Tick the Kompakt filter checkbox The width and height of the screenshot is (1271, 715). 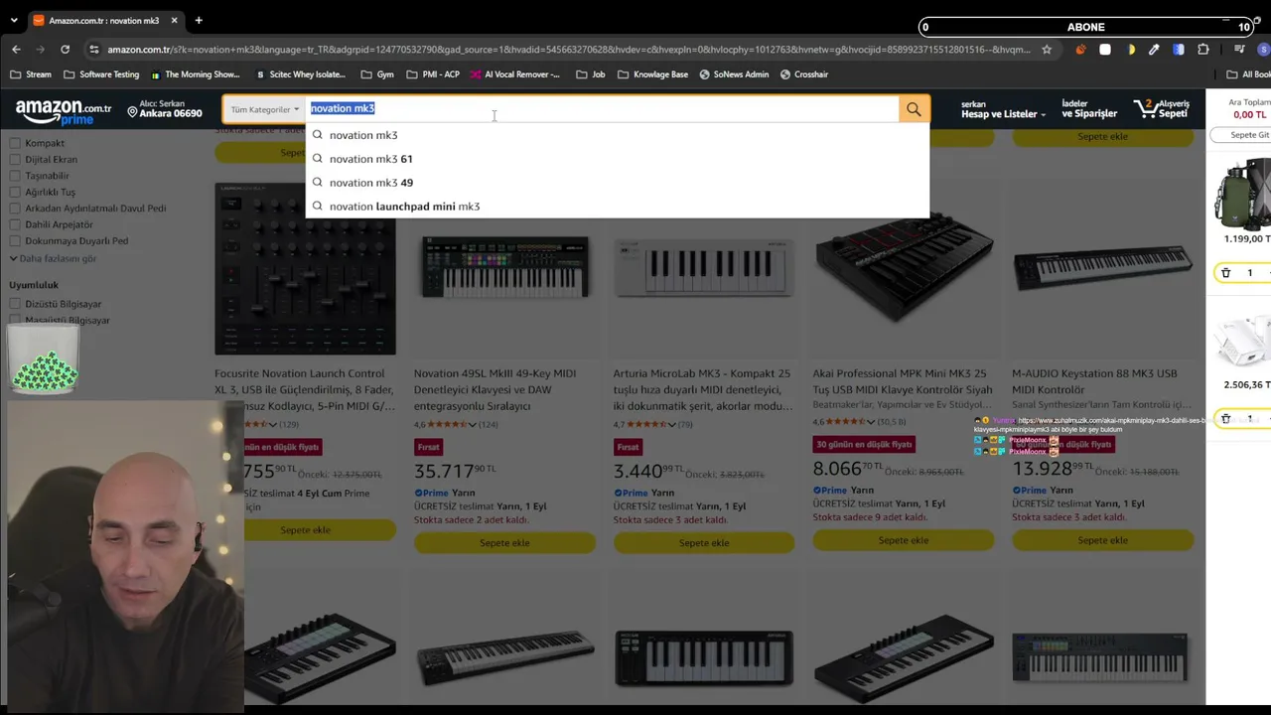click(15, 143)
